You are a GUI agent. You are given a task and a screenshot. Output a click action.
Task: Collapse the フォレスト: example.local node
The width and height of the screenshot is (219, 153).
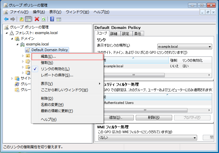tap(7, 33)
